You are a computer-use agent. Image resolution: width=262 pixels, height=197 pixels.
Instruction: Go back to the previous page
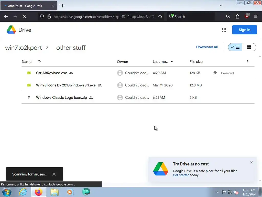point(6,17)
